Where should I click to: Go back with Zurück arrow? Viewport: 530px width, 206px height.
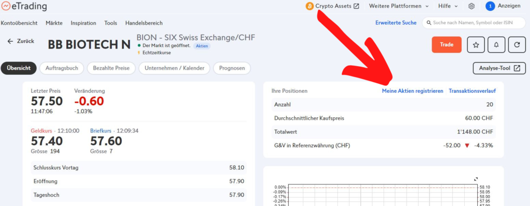[21, 41]
